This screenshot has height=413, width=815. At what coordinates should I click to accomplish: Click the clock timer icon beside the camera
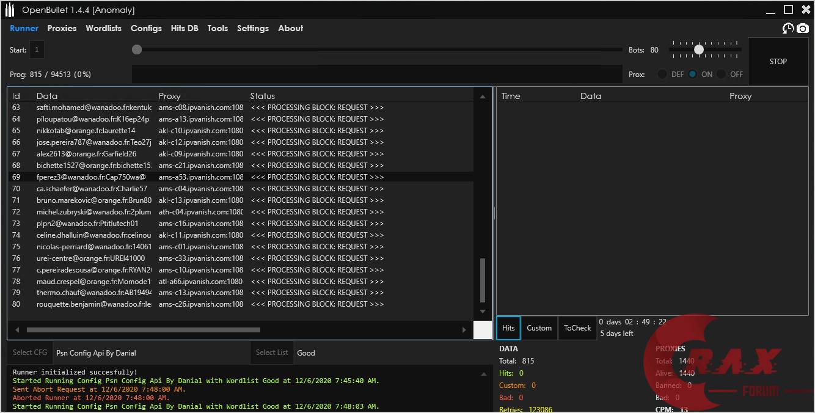click(788, 28)
